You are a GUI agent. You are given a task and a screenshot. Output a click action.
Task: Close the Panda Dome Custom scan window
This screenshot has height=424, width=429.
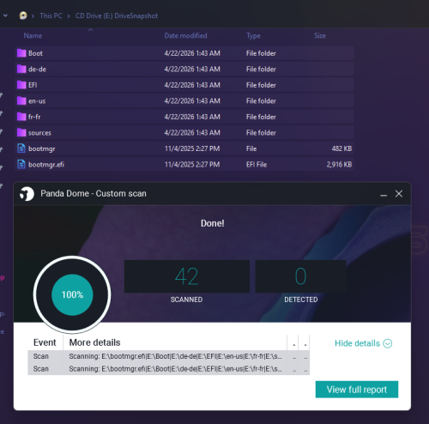point(399,194)
